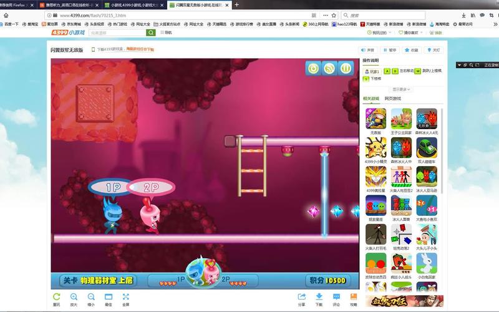This screenshot has height=312, width=499.
Task: Pause the game with the in-game pause button
Action: pyautogui.click(x=346, y=68)
